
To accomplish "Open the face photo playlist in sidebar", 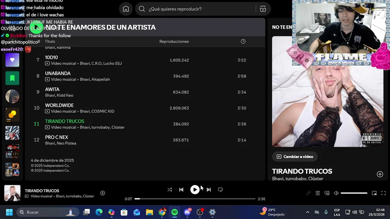I will click(12, 96).
